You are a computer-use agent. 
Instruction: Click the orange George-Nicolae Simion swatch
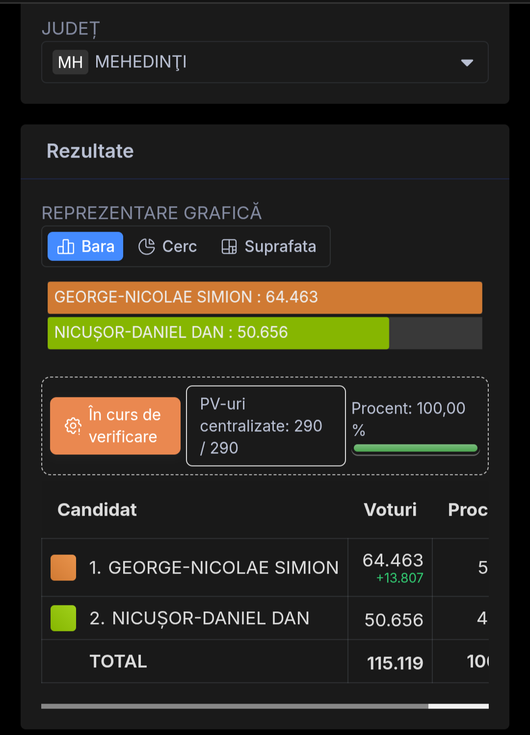click(63, 568)
